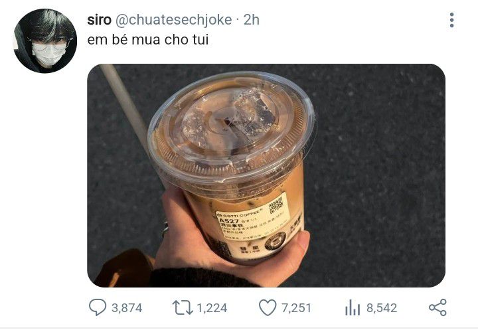
Task: Tap the retweet arrows icon
Action: tap(183, 307)
